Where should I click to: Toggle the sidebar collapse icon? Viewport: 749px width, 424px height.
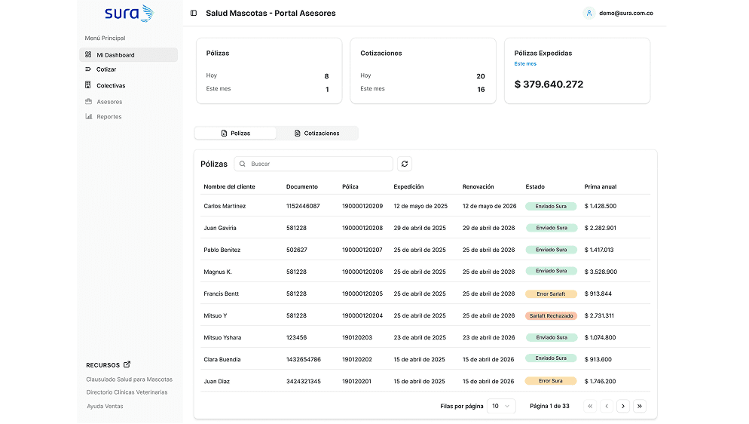click(x=194, y=13)
